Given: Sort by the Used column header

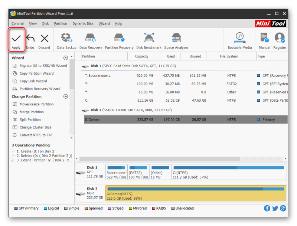Looking at the screenshot, I should click(x=167, y=56).
